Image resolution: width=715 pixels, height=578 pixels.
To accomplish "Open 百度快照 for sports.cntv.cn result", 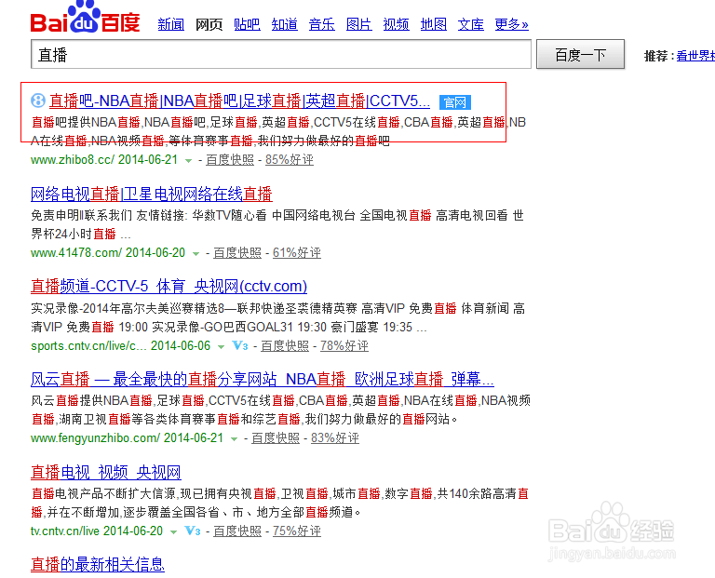I will (x=285, y=346).
